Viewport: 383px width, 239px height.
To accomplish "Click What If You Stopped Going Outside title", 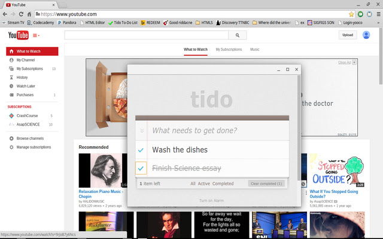I will (334, 194).
